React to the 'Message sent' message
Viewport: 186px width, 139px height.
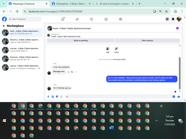68,72
